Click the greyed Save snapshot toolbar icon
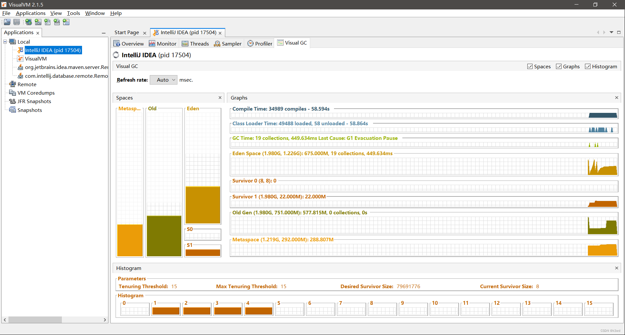625x335 pixels. 17,22
